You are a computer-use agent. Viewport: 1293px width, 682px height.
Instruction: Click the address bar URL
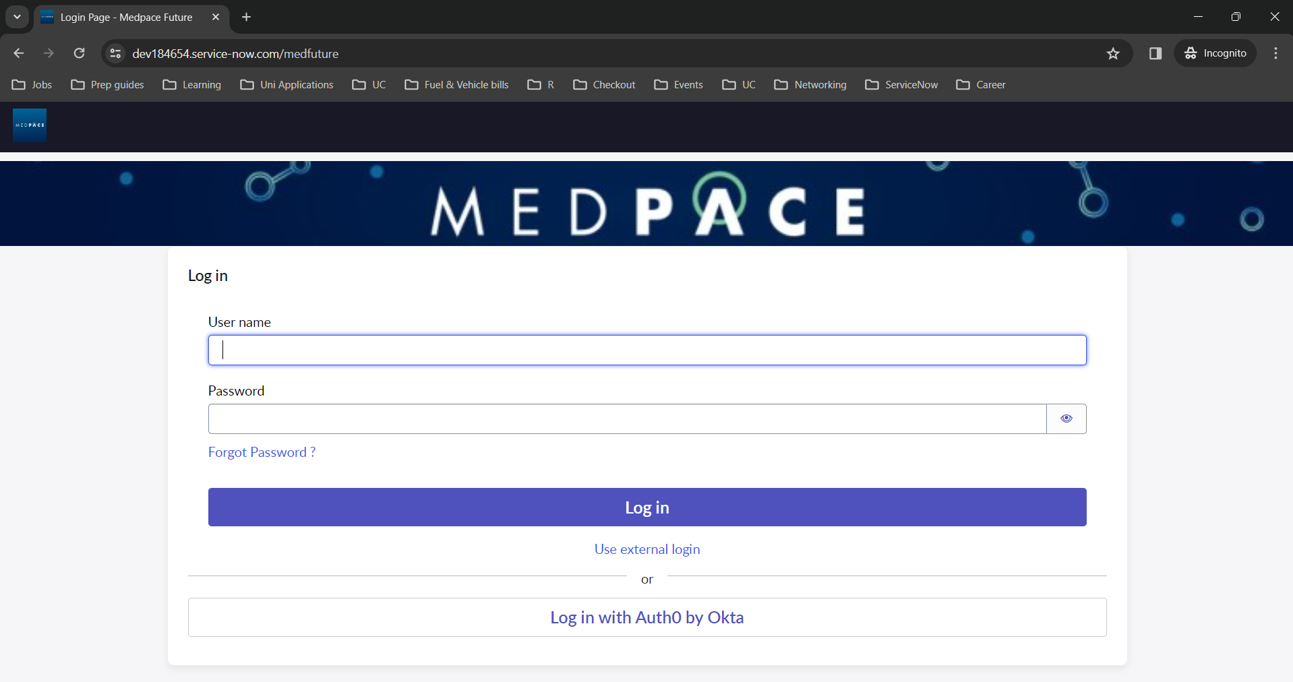235,53
